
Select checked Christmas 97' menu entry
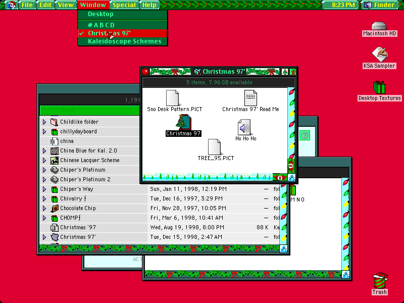(123, 33)
